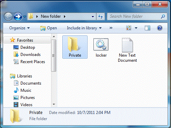Show more toolbar commands chevron
Image resolution: width=171 pixels, height=128 pixels.
111,28
